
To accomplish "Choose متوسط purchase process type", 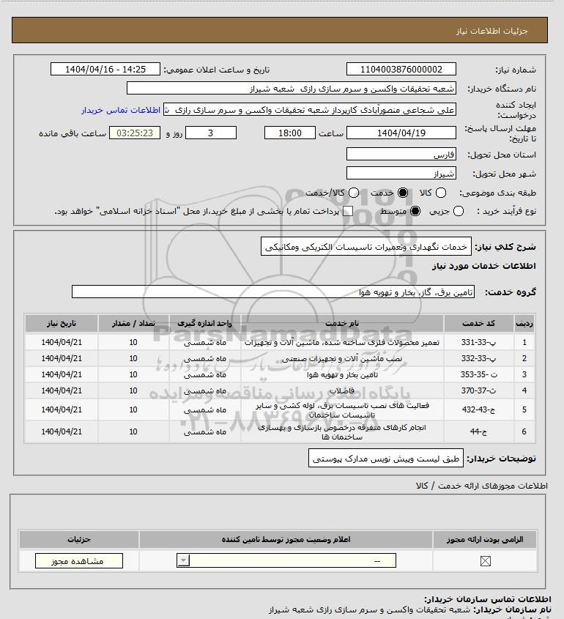I will [415, 211].
